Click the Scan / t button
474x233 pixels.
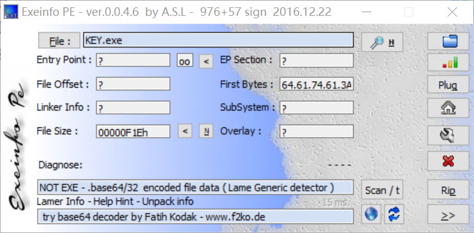pyautogui.click(x=382, y=190)
